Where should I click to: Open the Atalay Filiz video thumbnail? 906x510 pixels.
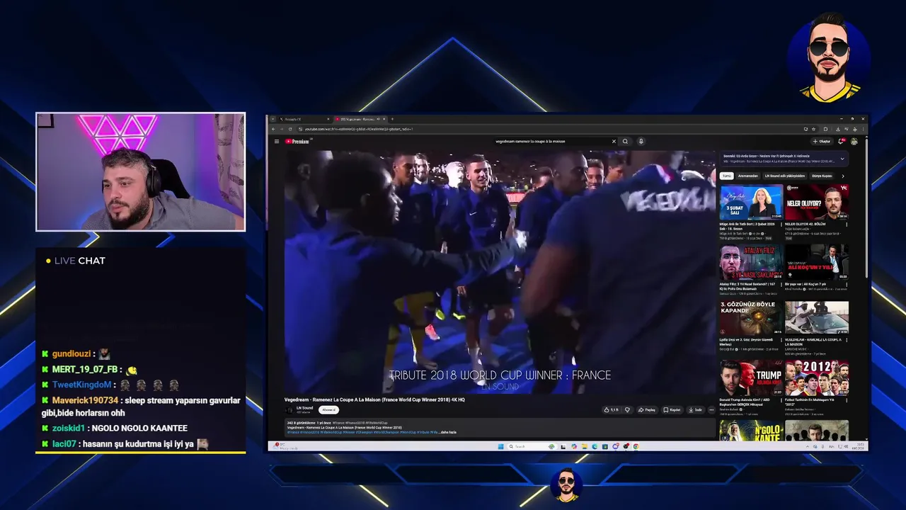point(751,261)
